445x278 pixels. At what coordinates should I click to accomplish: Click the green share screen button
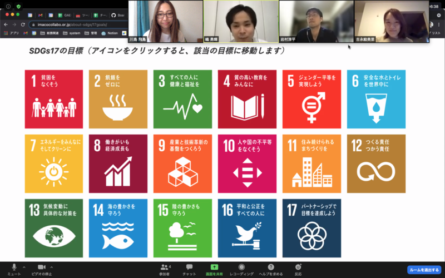[x=214, y=270]
